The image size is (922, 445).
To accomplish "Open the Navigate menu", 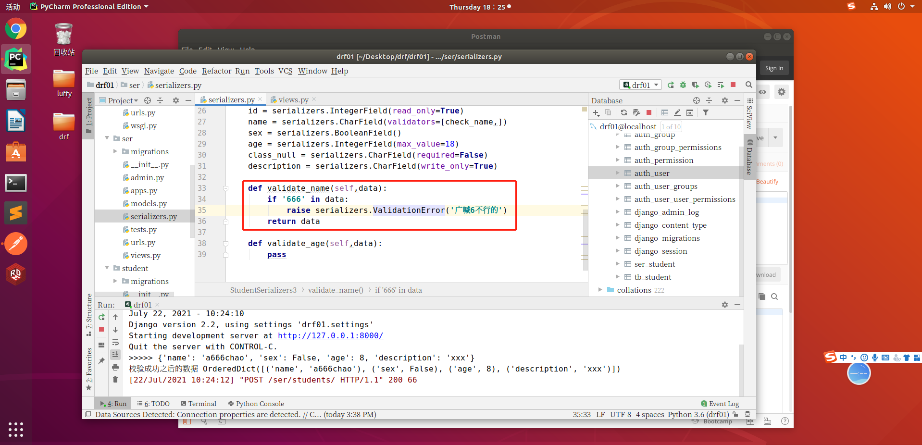I will (159, 71).
